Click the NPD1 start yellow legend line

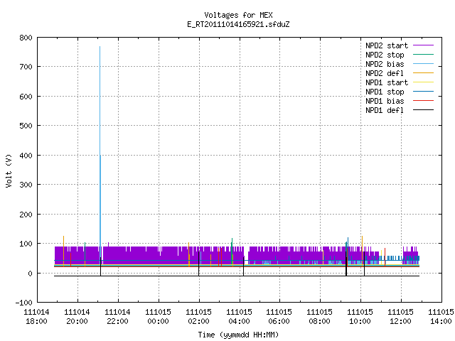coord(423,82)
